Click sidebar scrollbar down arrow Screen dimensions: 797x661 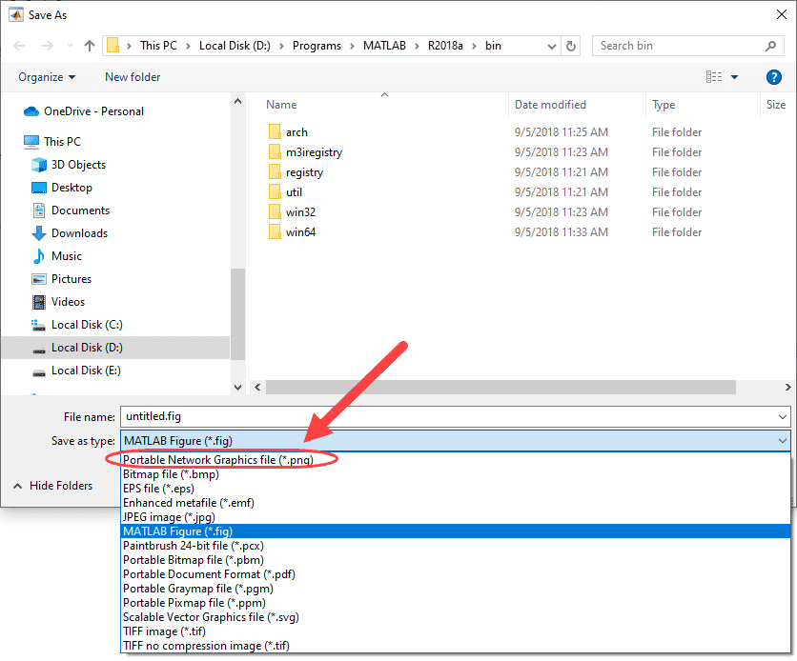(x=237, y=388)
